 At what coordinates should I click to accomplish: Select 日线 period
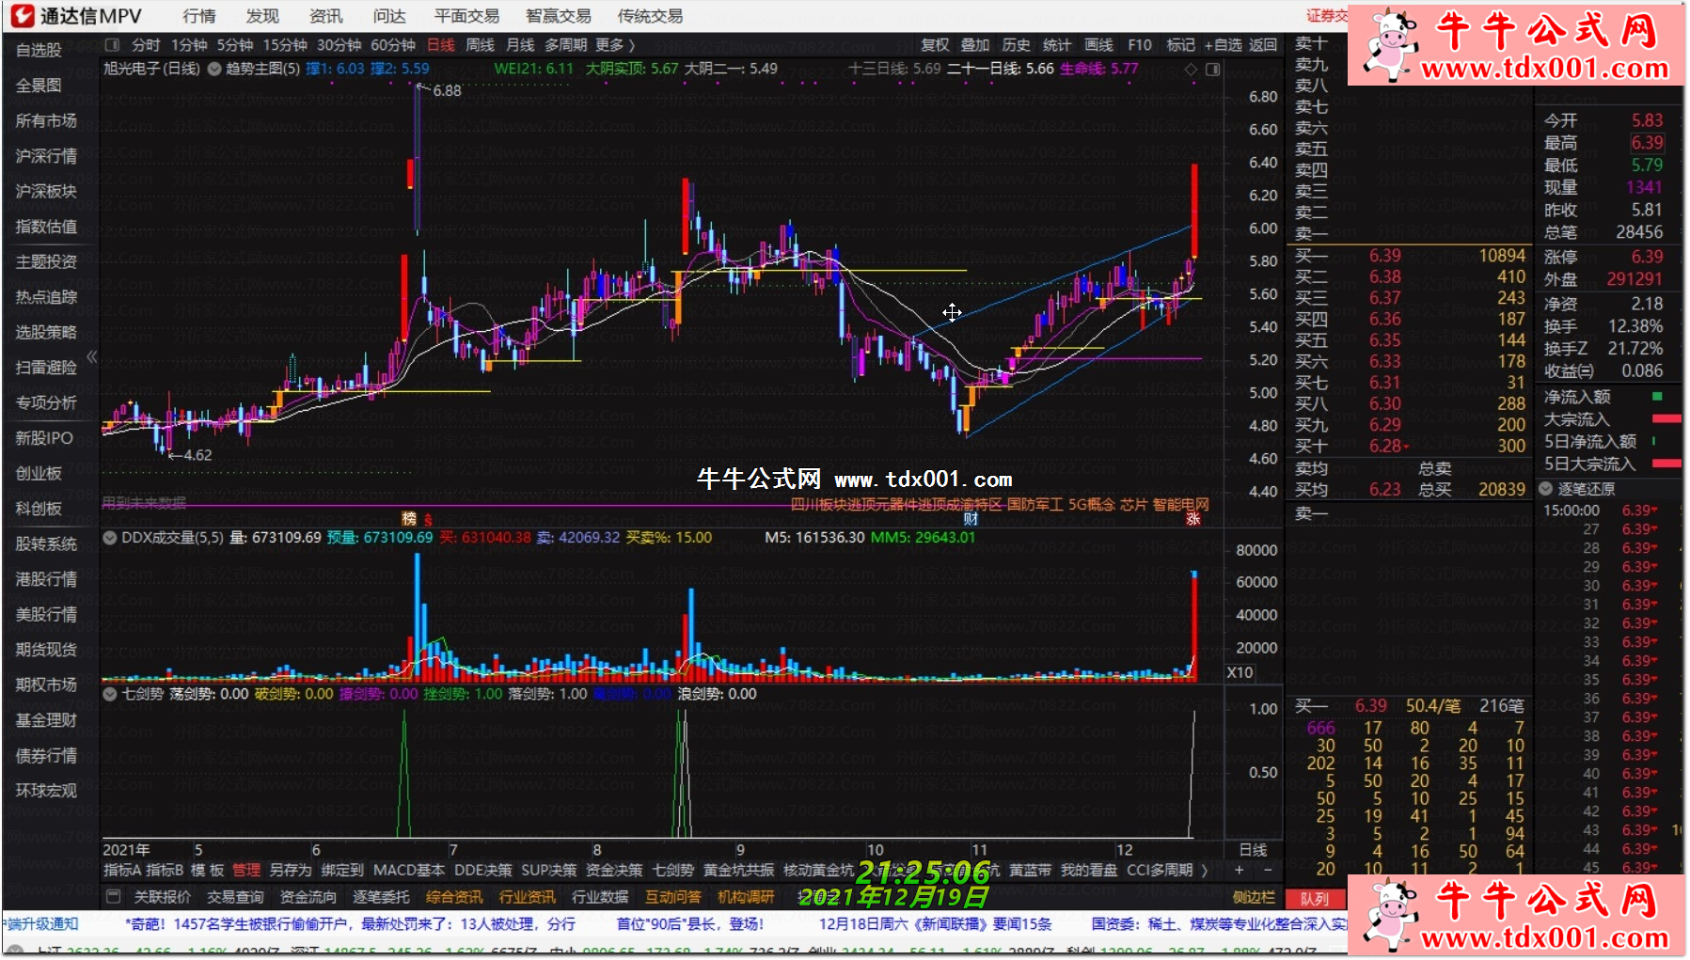[x=441, y=44]
